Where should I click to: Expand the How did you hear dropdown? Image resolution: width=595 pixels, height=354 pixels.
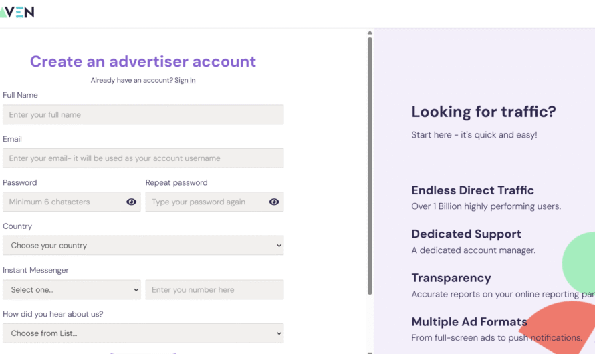(142, 333)
